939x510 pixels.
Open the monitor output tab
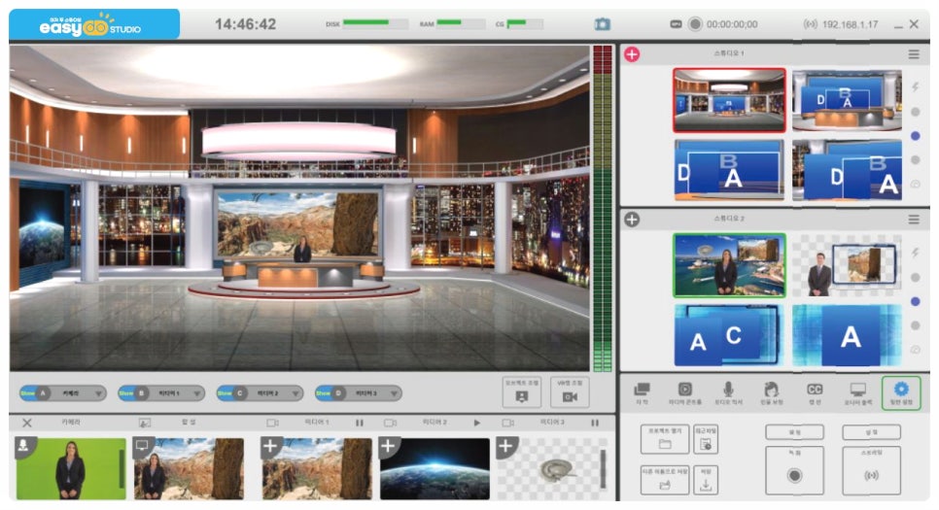click(x=858, y=393)
